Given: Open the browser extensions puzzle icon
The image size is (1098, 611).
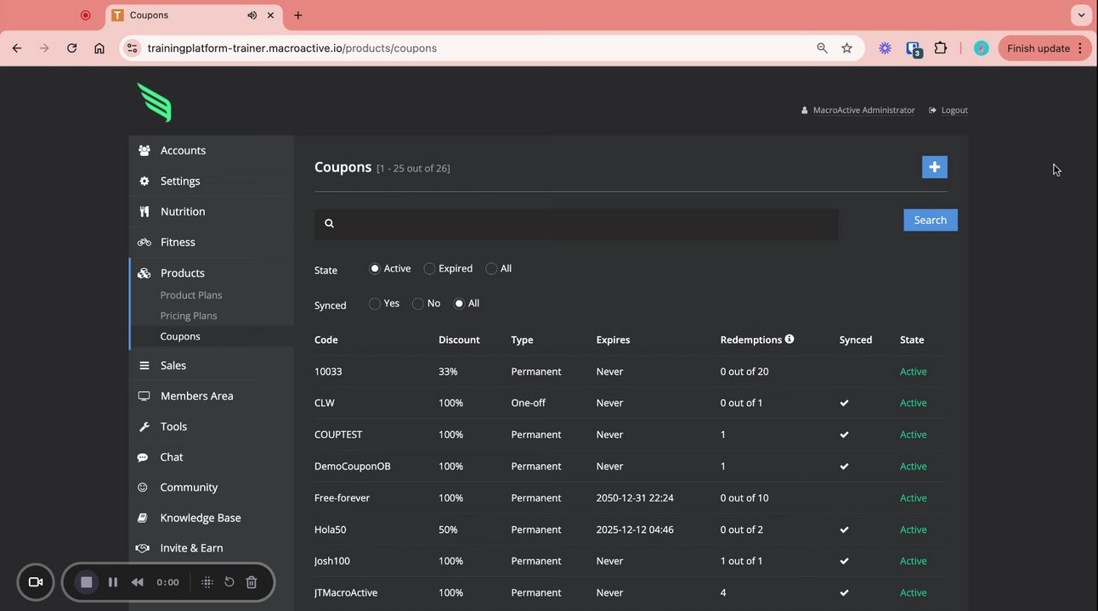Looking at the screenshot, I should 941,48.
